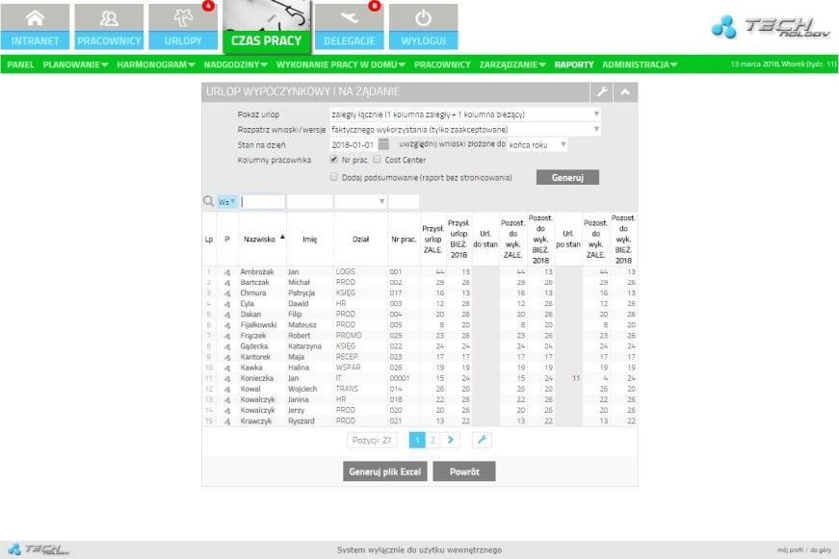
Task: Click the employee icon in Ambrożak row
Action: 227,273
